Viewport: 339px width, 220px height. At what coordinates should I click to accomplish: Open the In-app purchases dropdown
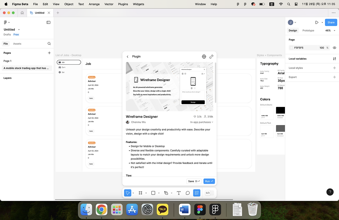point(202,122)
